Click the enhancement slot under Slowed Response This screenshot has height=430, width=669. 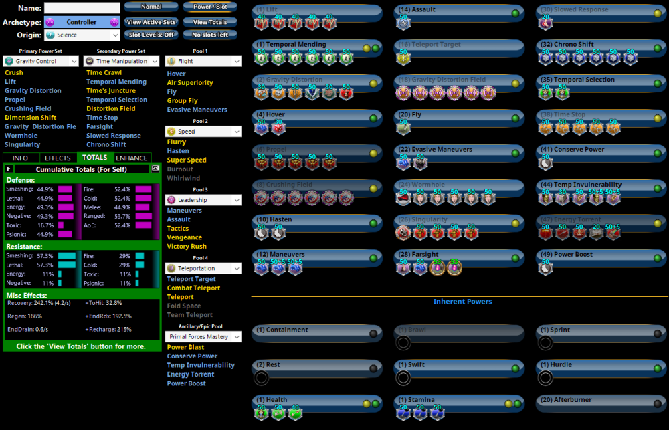click(546, 23)
